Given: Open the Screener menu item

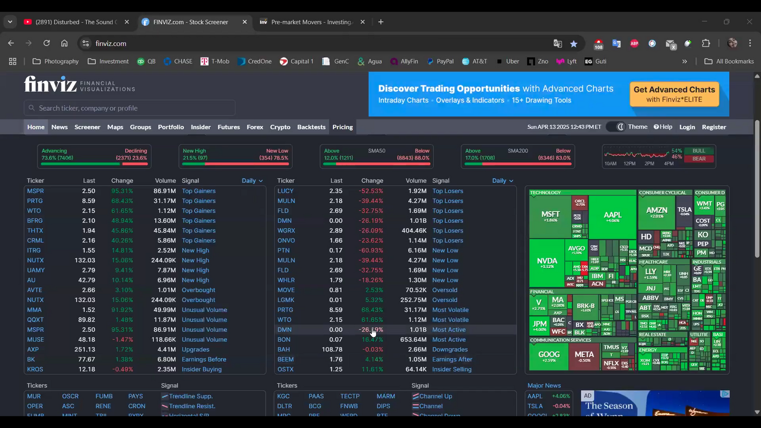Looking at the screenshot, I should [87, 127].
